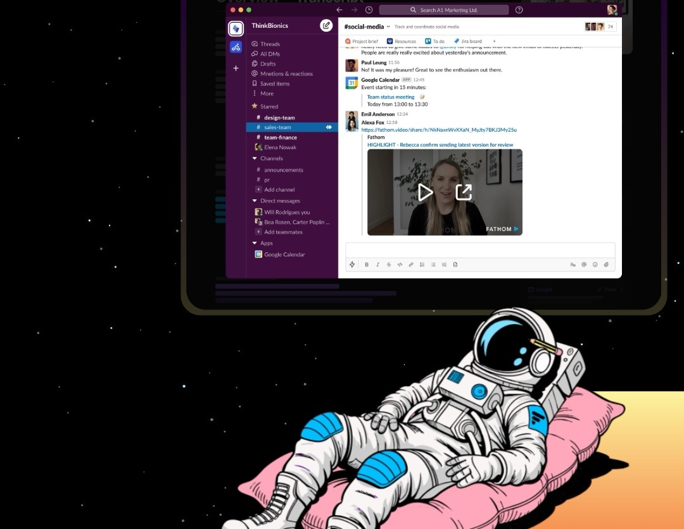
Task: Open the emoji picker in composer
Action: click(x=595, y=264)
